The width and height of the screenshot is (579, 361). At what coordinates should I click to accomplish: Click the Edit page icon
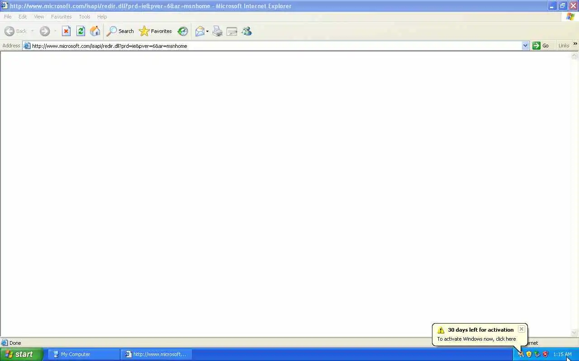click(232, 31)
